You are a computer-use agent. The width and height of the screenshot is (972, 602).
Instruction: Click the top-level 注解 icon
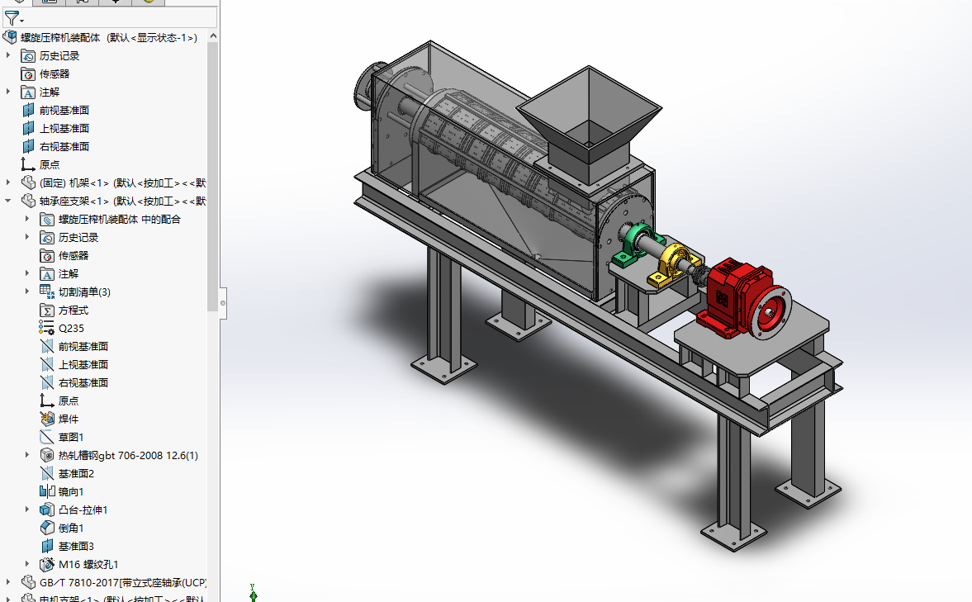tap(28, 92)
